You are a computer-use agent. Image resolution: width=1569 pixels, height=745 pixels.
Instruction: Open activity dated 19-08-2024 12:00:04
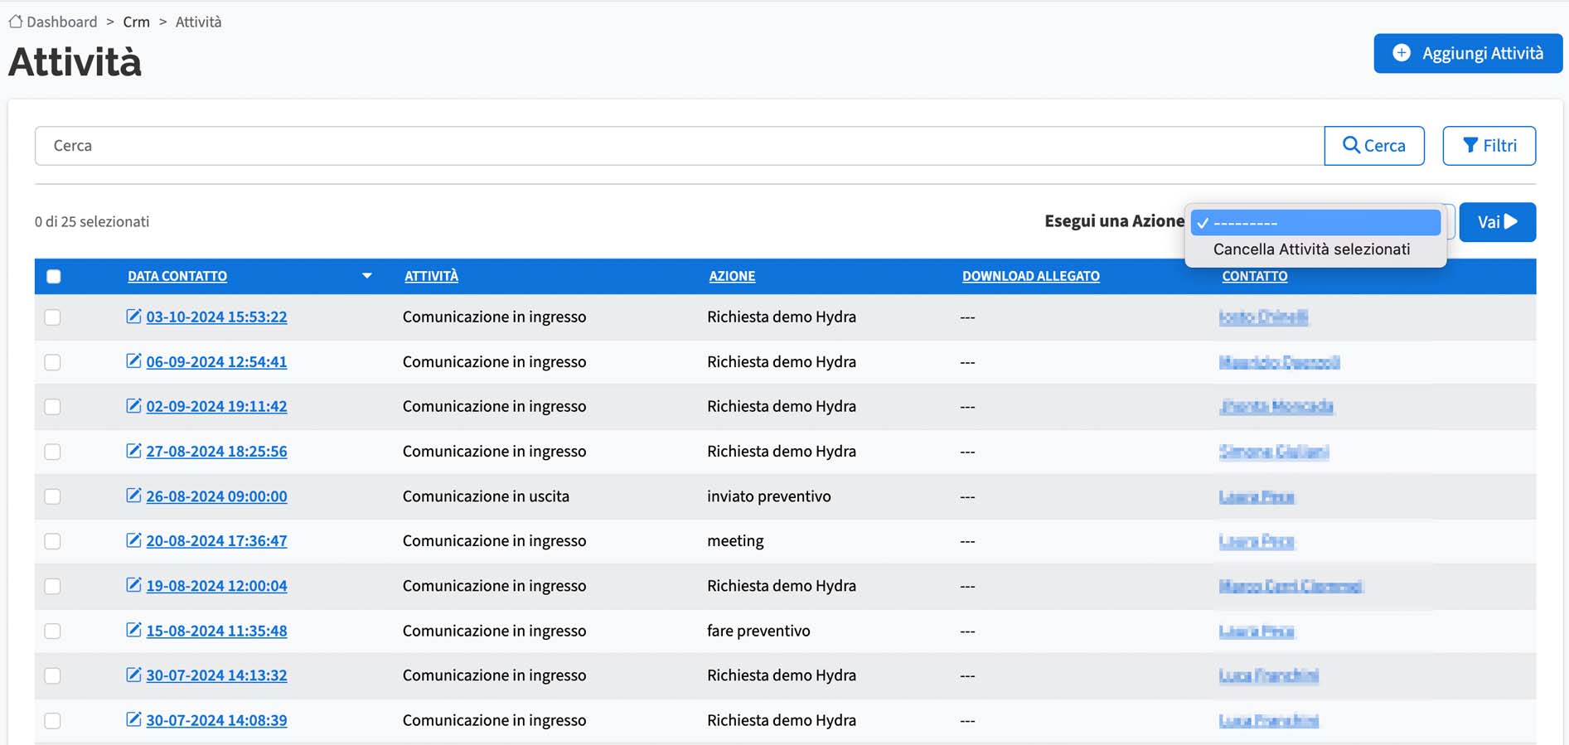[x=216, y=585]
